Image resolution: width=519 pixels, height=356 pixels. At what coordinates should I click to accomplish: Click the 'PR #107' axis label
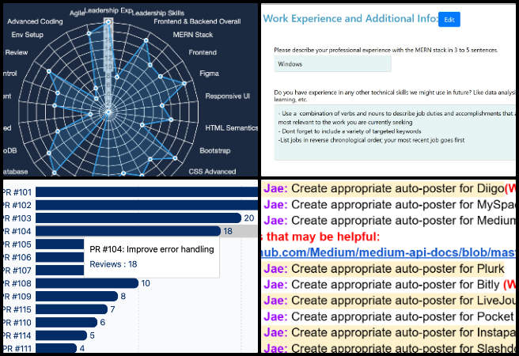(17, 271)
